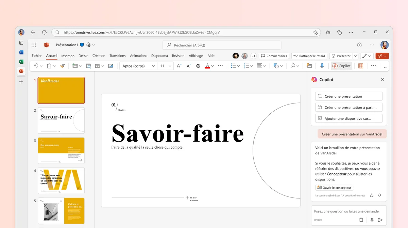The height and width of the screenshot is (228, 408).
Task: Decrease the font size
Action: (x=189, y=66)
